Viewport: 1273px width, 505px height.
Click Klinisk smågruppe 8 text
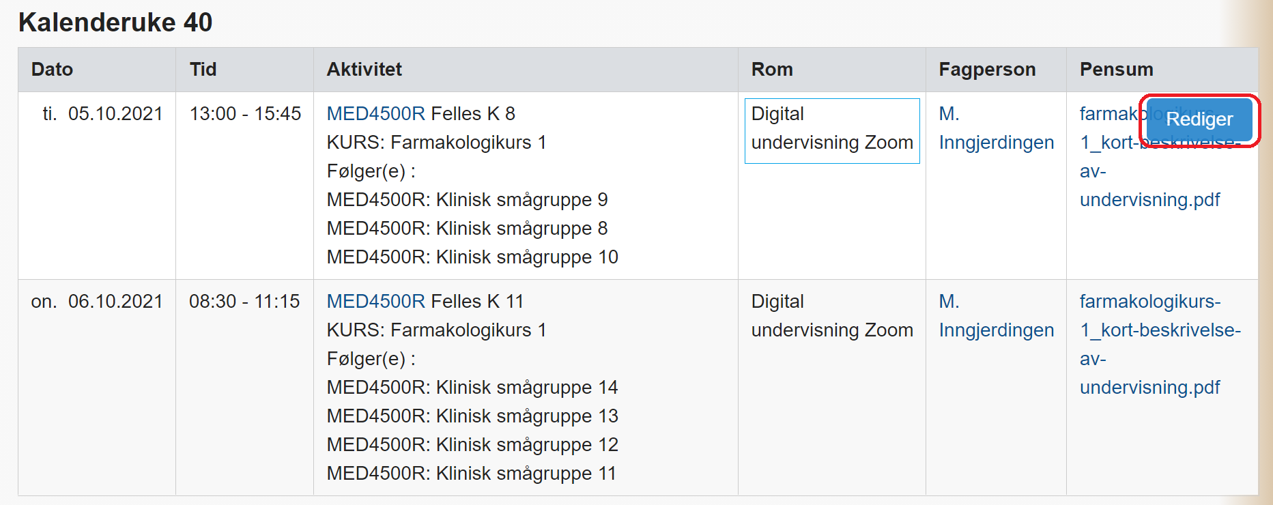point(521,228)
